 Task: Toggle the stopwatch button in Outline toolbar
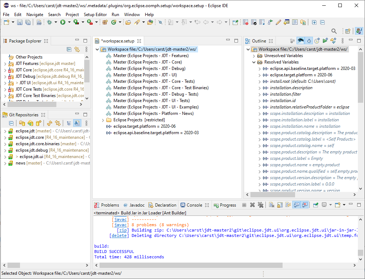(309, 41)
